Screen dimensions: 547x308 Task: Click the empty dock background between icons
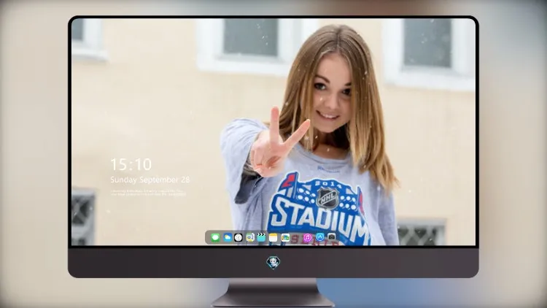point(297,237)
